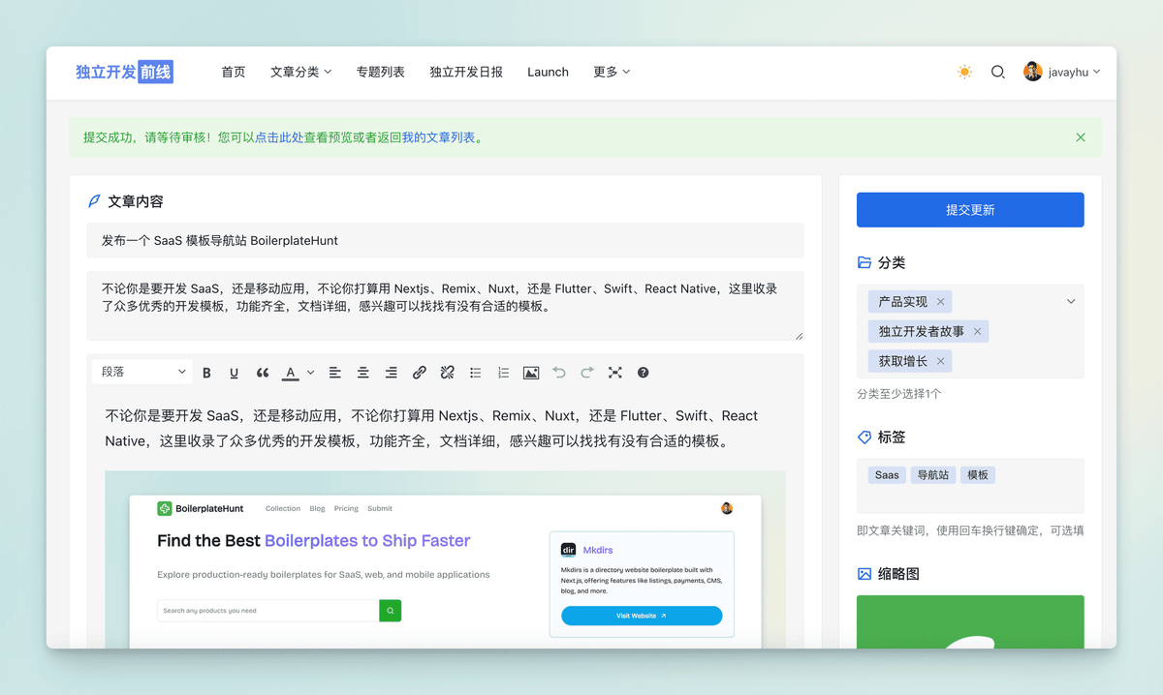The width and height of the screenshot is (1163, 695).
Task: Open the 我的文章列表 link
Action: pos(438,137)
